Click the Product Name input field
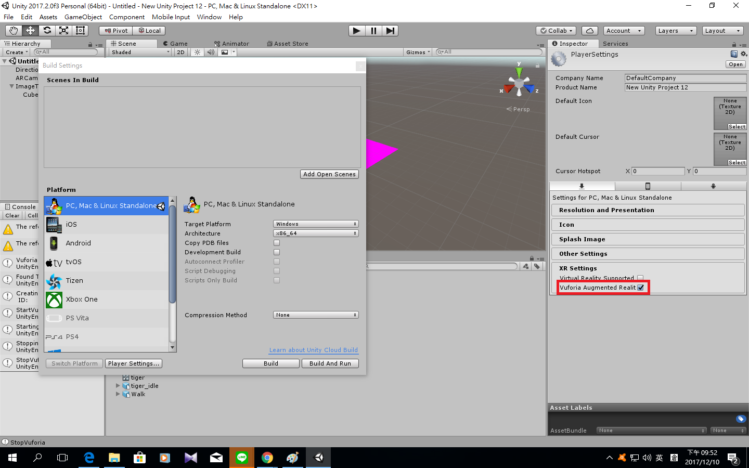The width and height of the screenshot is (749, 468). [x=685, y=87]
